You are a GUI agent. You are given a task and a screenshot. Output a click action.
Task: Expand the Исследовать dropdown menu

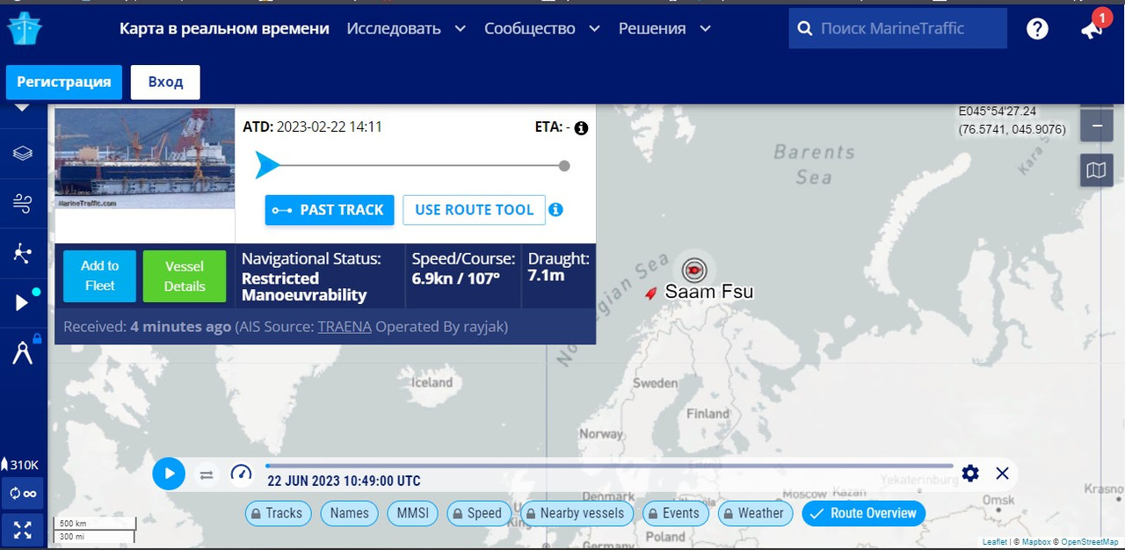pos(406,28)
